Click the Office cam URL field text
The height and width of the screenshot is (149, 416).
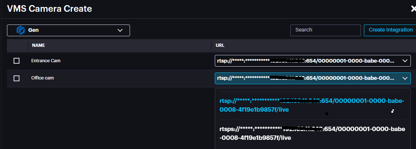[307, 78]
